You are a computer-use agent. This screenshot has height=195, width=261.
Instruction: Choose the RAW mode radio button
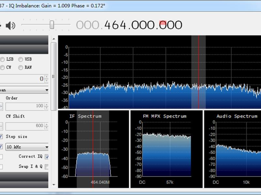coord(21,68)
